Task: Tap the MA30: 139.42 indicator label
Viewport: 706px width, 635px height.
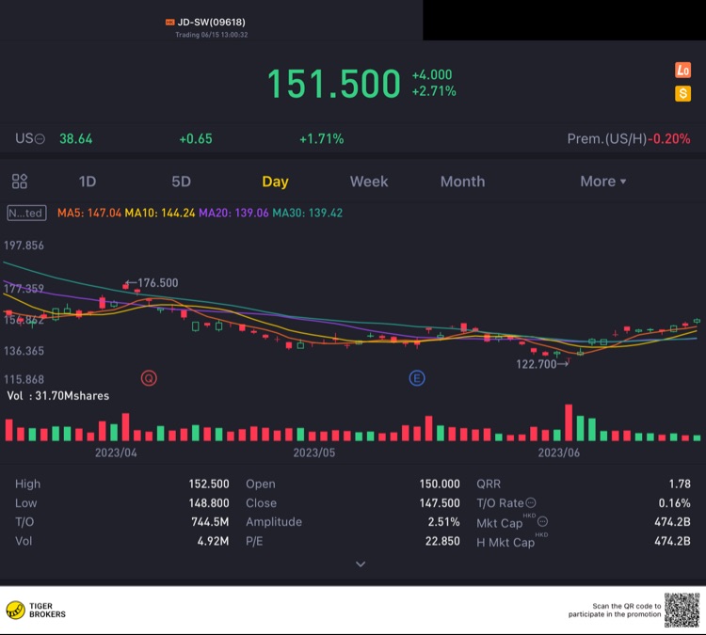Action: [x=308, y=213]
